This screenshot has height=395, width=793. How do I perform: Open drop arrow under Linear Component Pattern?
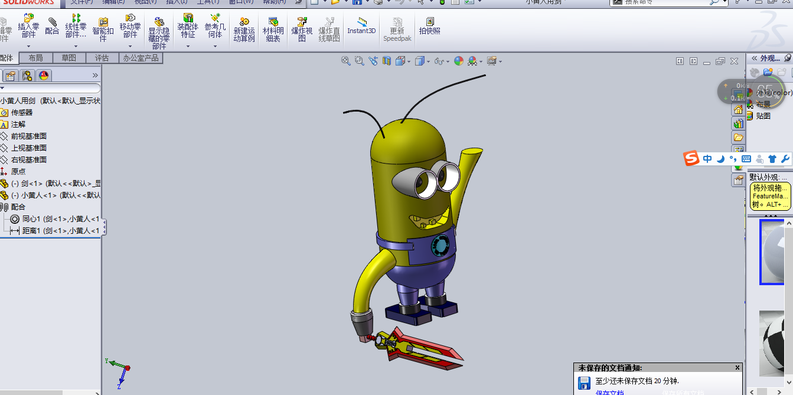coord(76,46)
